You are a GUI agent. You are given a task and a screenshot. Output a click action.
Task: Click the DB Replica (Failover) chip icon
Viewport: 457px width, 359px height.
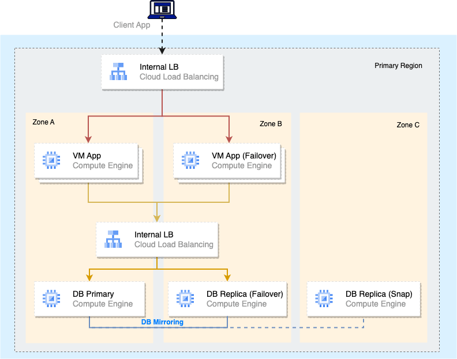[185, 298]
